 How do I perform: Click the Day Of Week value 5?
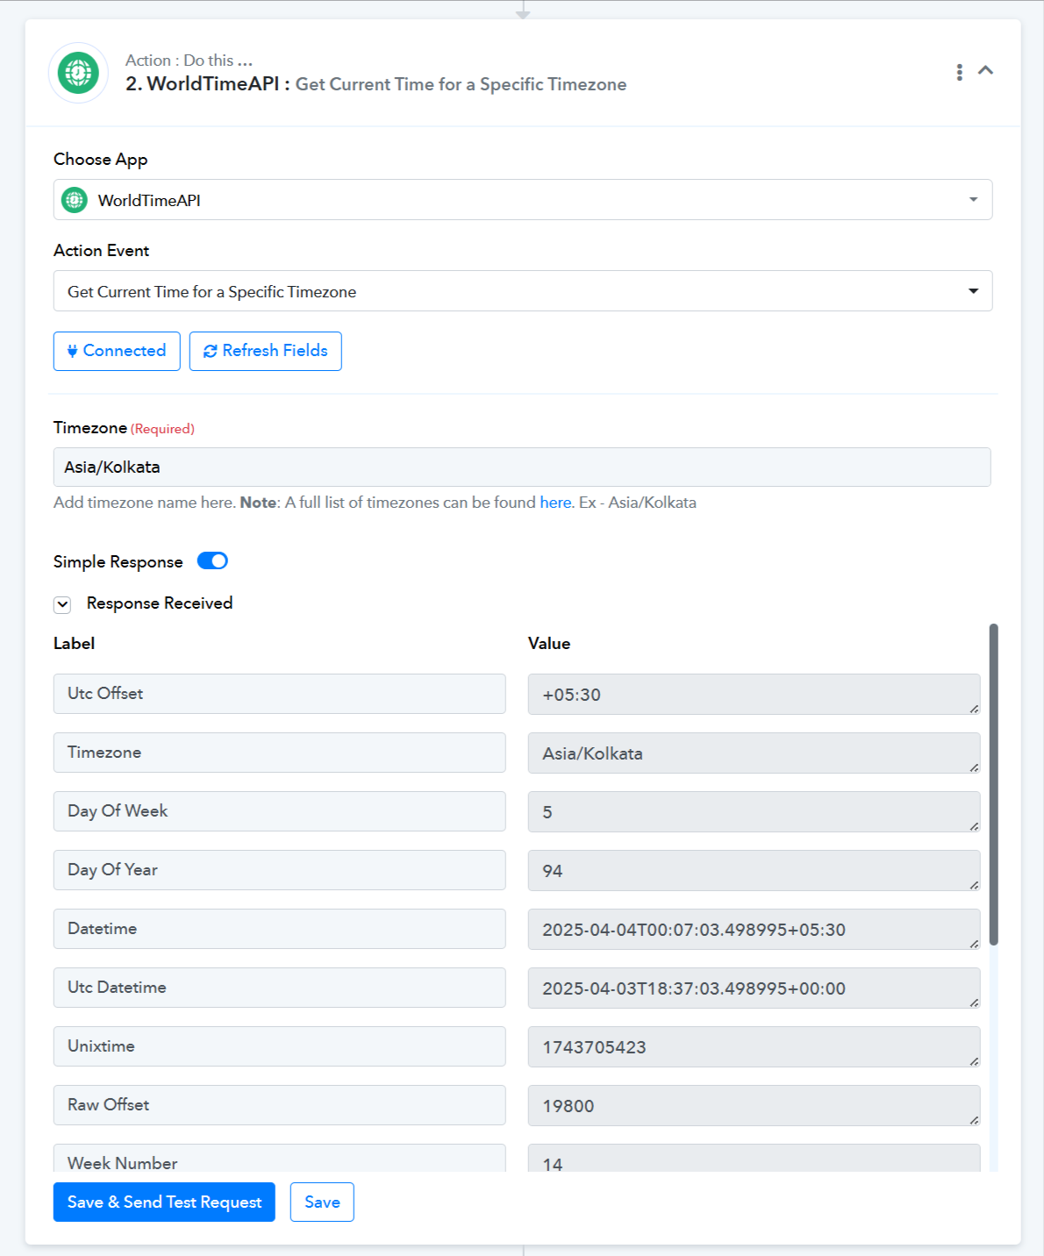[754, 812]
